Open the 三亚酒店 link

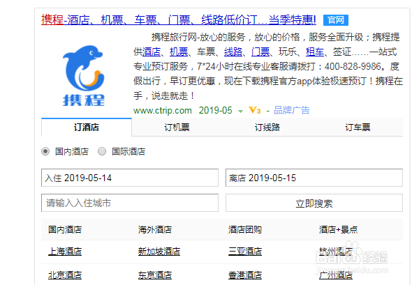(245, 252)
